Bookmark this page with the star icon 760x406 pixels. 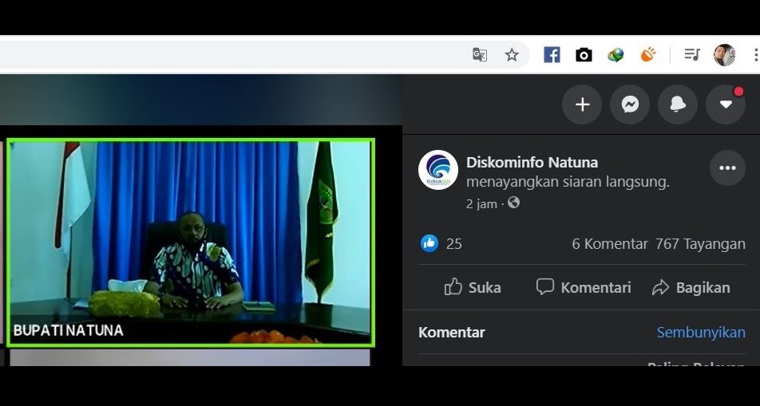[512, 55]
